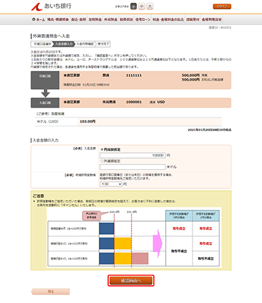This screenshot has width=262, height=303.
Task: Click the 確認画面へ button
Action: tap(131, 281)
